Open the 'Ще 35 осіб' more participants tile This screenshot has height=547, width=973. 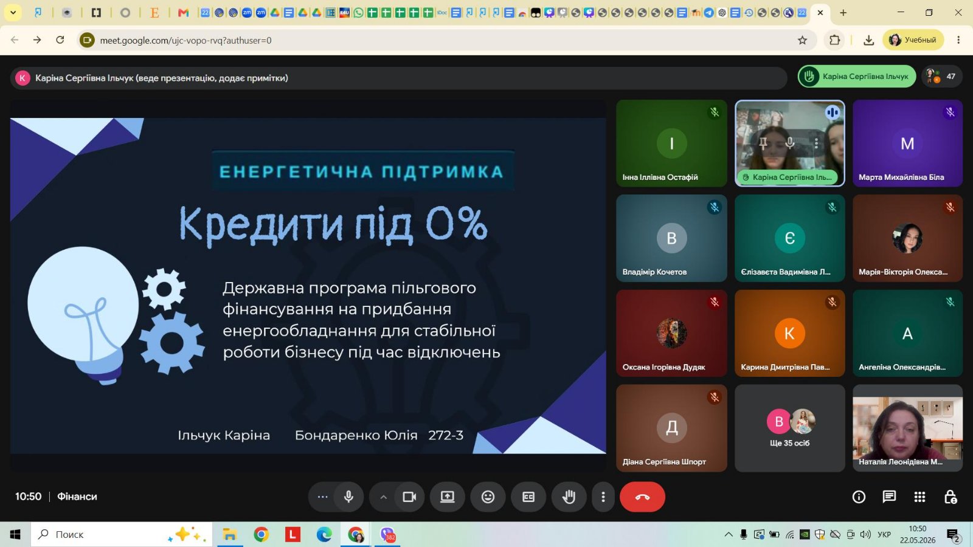[790, 428]
